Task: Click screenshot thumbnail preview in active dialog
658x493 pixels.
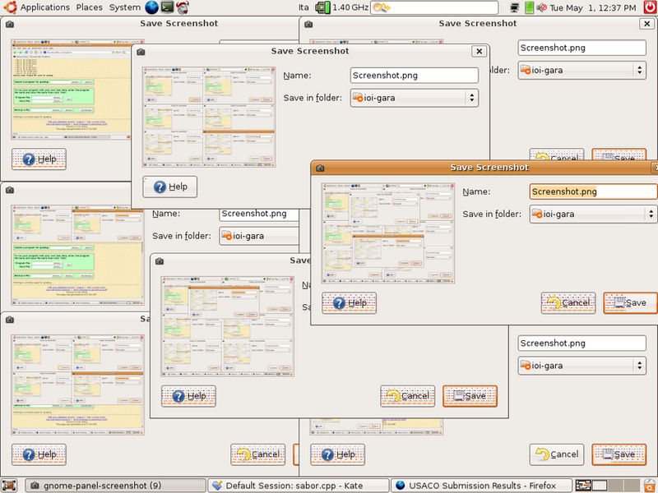Action: click(388, 233)
